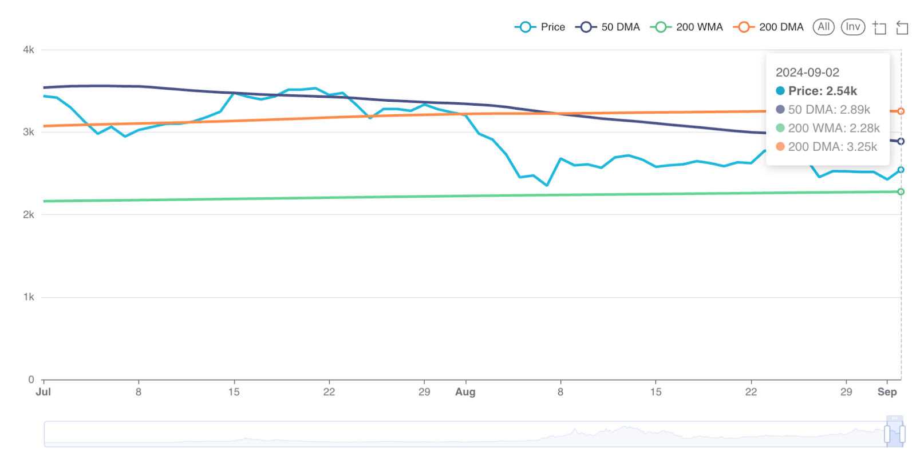Click the 4k y-axis label
This screenshot has width=916, height=460.
(29, 50)
